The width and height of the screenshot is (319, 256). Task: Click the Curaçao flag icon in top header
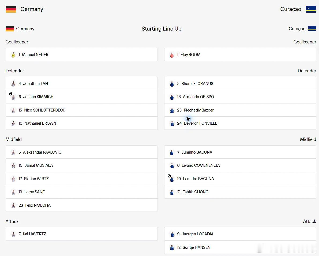click(x=311, y=9)
